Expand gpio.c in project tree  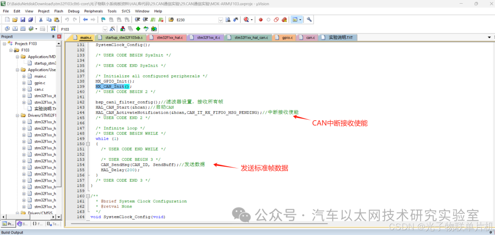[24, 83]
